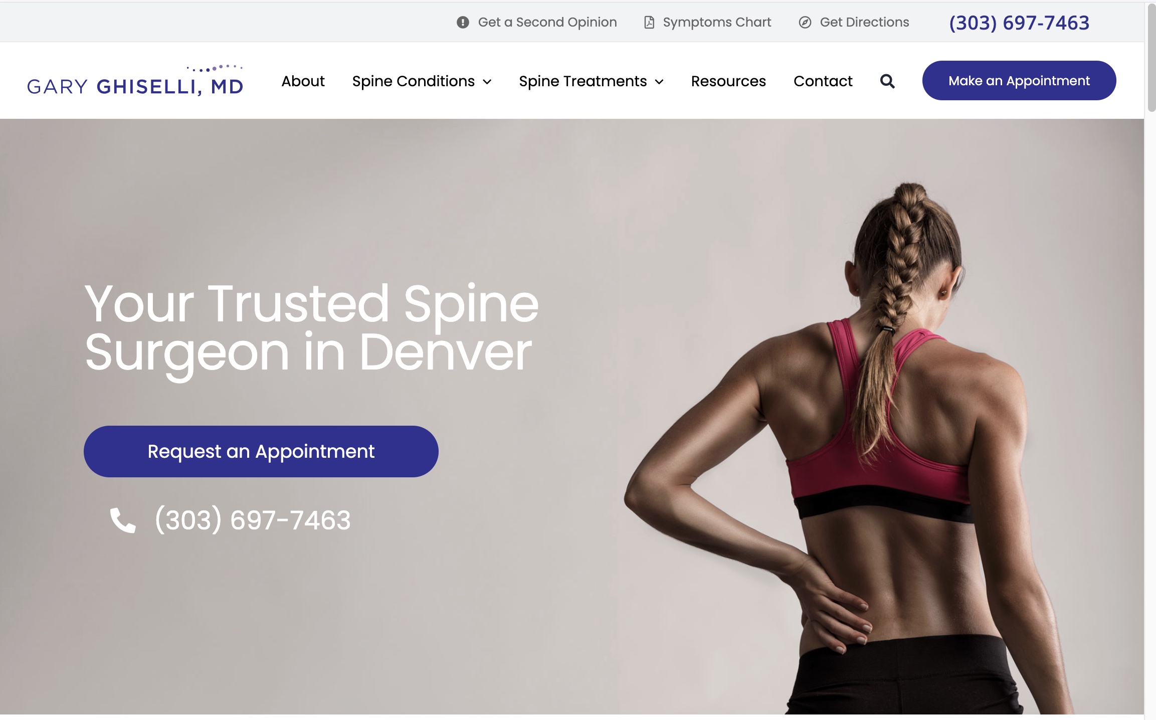Click the Get Directions link

coord(864,23)
